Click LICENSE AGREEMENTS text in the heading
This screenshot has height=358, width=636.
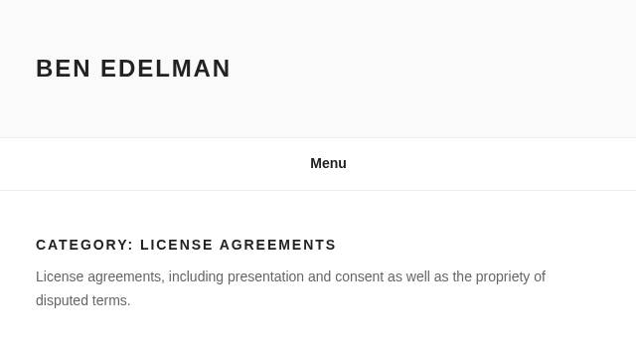coord(238,245)
